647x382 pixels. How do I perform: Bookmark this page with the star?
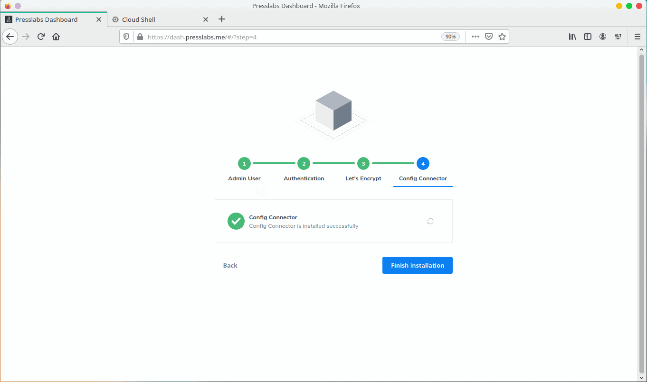click(502, 37)
